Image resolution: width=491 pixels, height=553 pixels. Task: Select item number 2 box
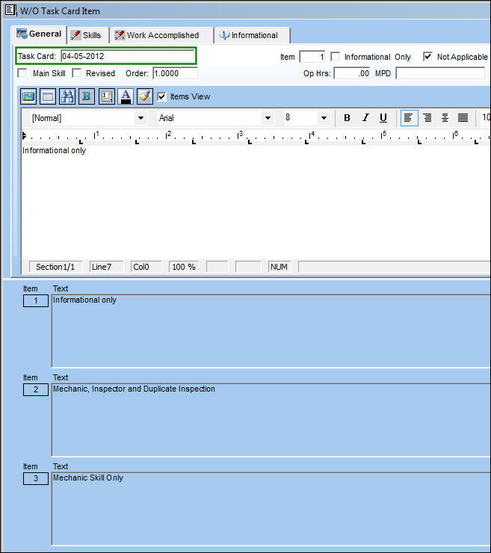(x=36, y=389)
